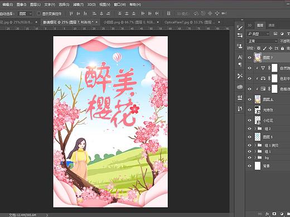The width and height of the screenshot is (290, 217).
Task: Open the auto-select 图层 dropdown
Action: click(x=26, y=13)
